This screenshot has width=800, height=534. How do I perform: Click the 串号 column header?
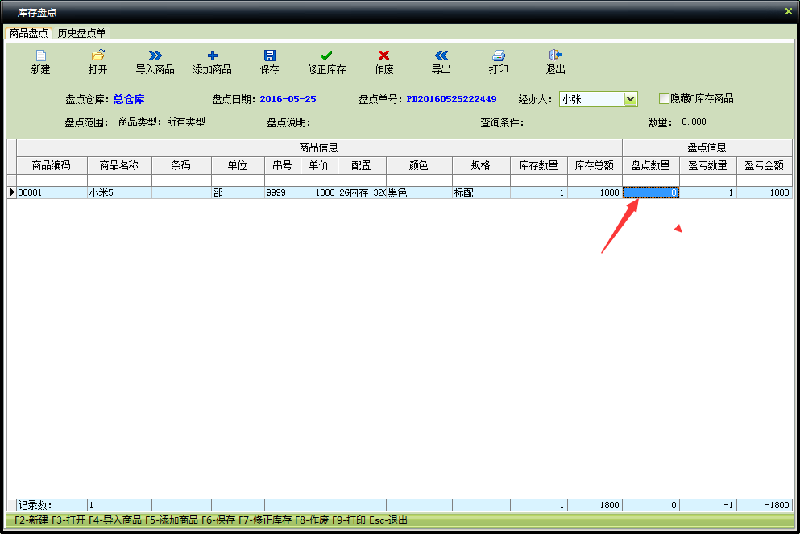(283, 165)
